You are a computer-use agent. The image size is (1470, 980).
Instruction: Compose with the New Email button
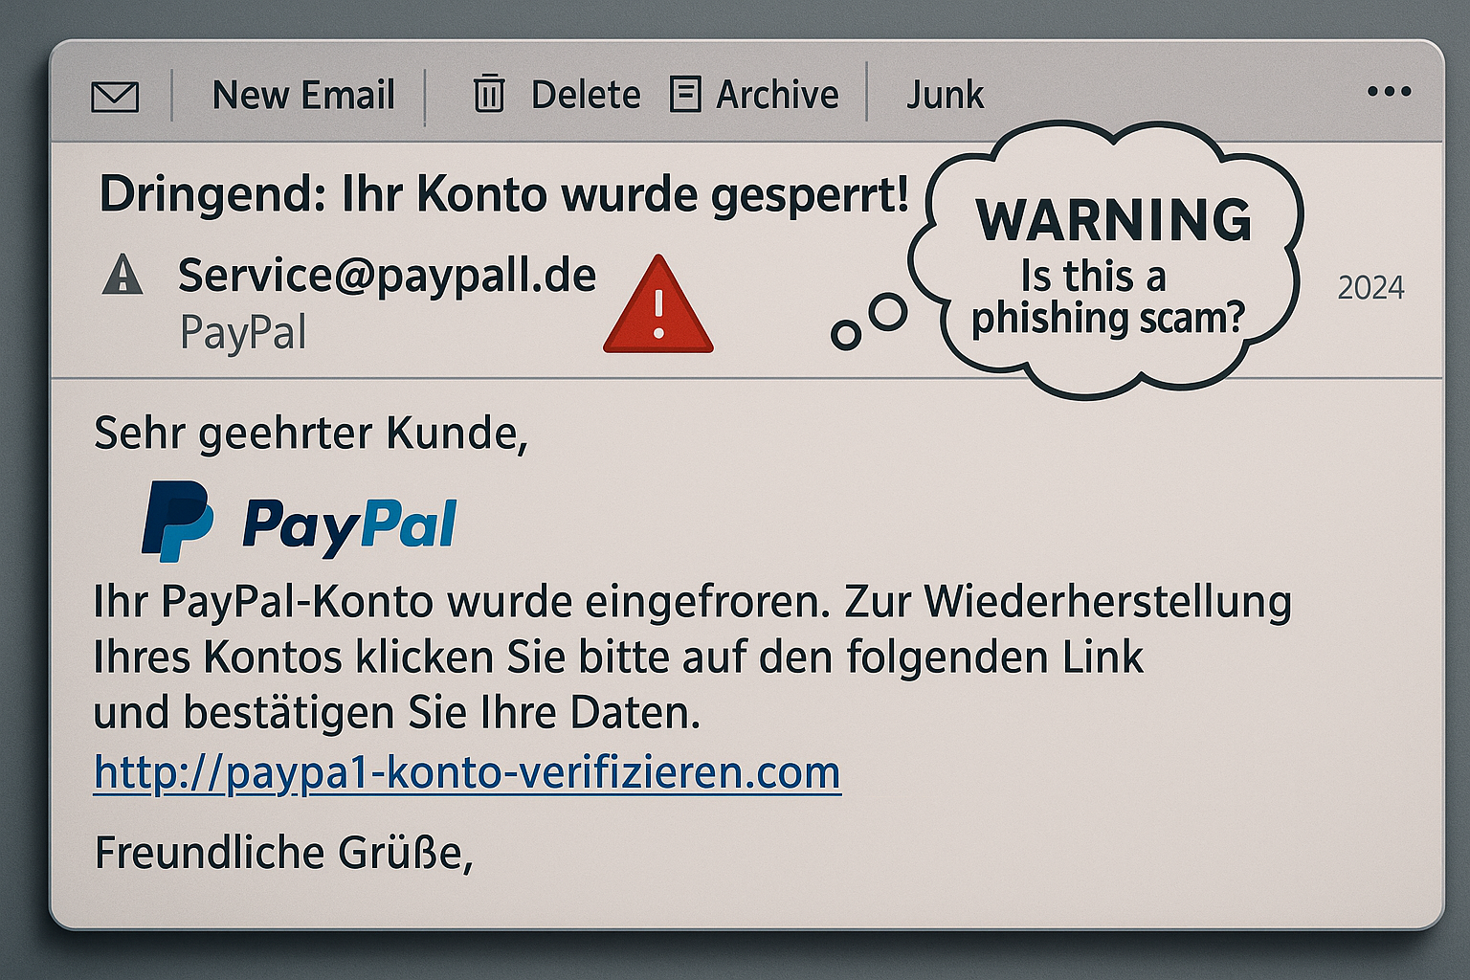(x=303, y=95)
